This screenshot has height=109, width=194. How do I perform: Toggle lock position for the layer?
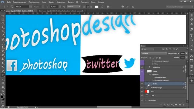[x=157, y=58]
